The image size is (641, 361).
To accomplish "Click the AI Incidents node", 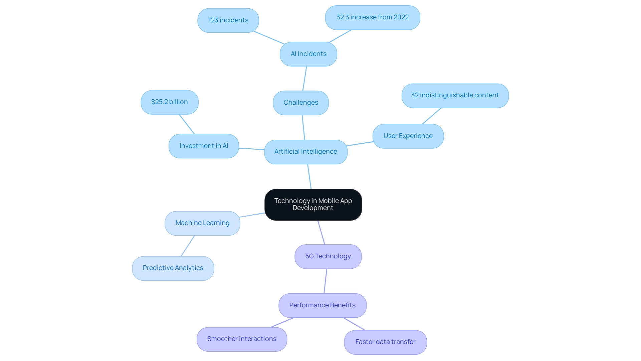I will pyautogui.click(x=308, y=54).
